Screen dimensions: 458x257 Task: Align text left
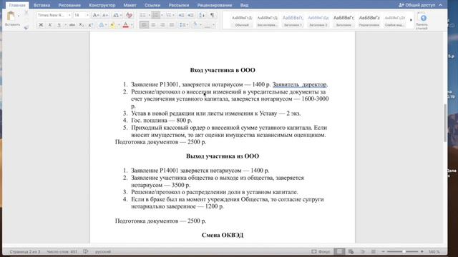pos(144,25)
